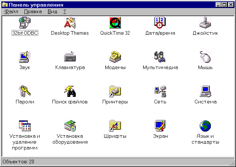The width and height of the screenshot is (236, 167).
Task: Click the 'Объектов: 20' status bar text
Action: coord(18,162)
